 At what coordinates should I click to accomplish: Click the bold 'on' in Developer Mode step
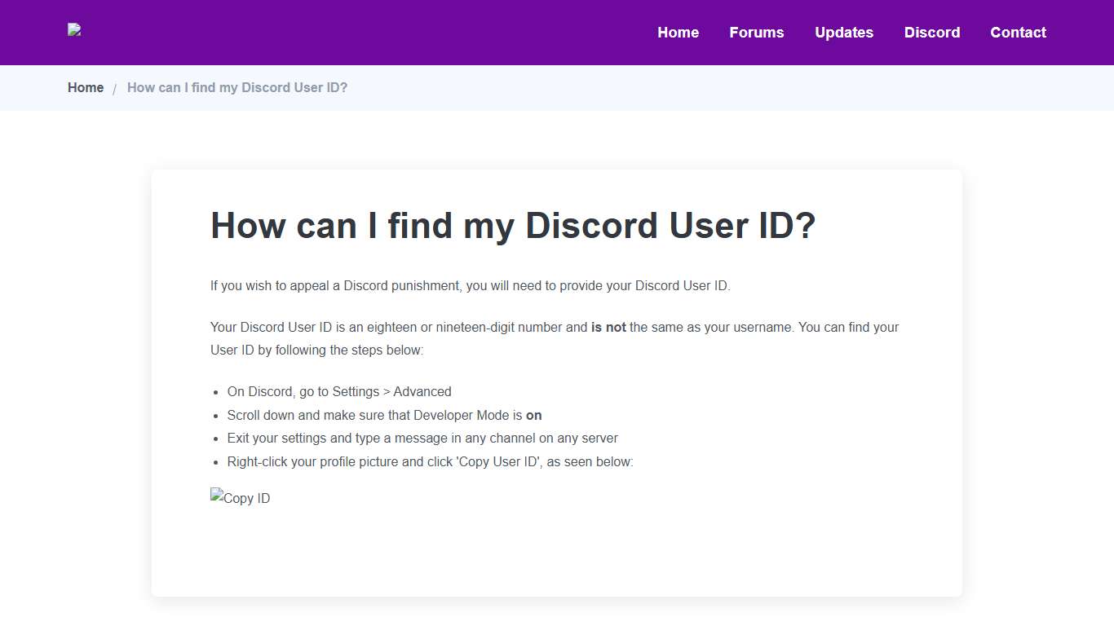[534, 415]
